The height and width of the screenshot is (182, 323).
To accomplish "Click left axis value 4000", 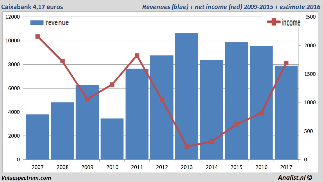I will pos(14,112).
